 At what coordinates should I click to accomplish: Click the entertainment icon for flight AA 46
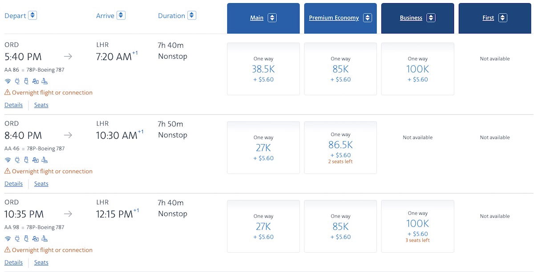point(36,160)
